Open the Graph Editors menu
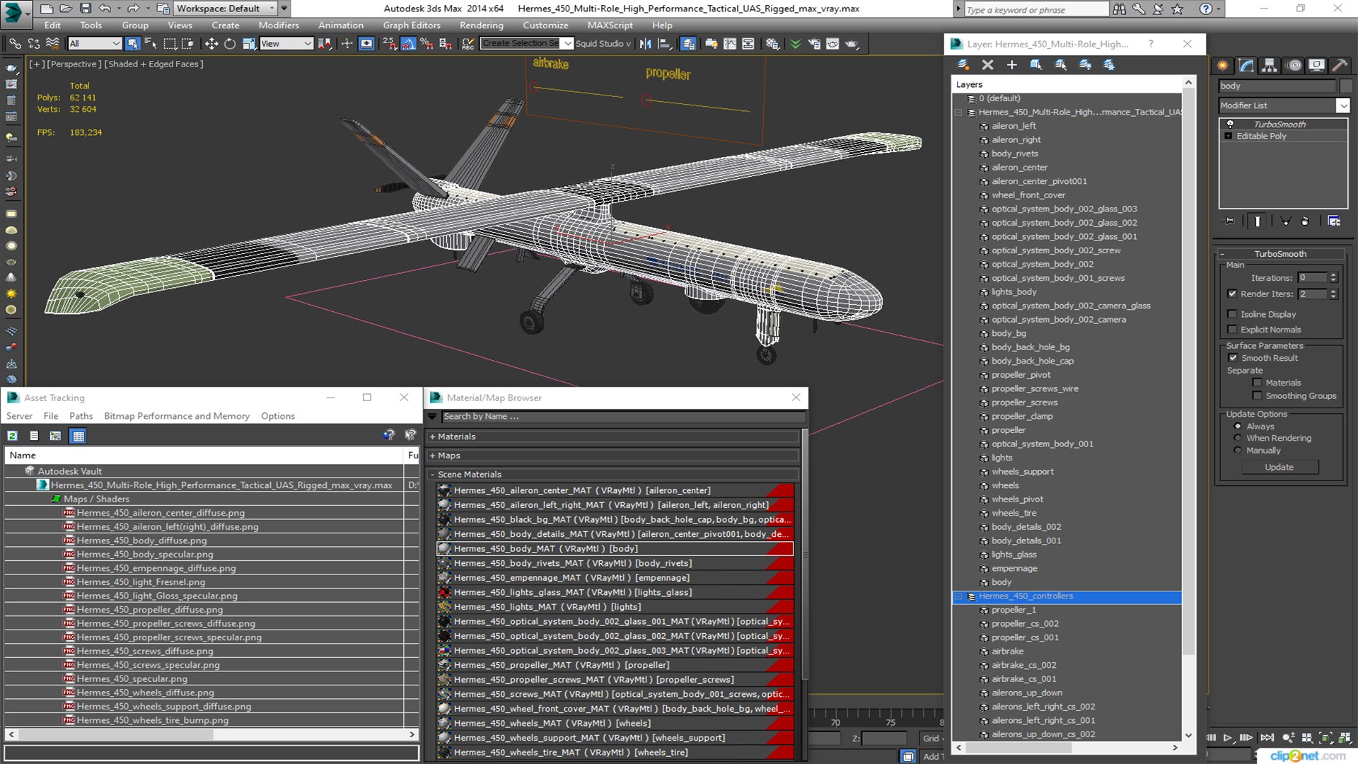 (412, 25)
